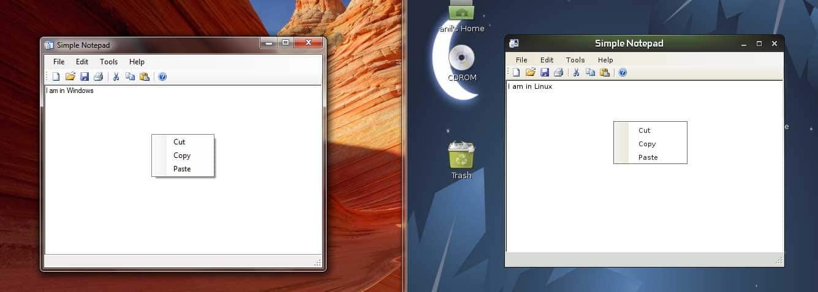Click the "I am in Windows" text line
This screenshot has height=292, width=818.
pyautogui.click(x=70, y=91)
